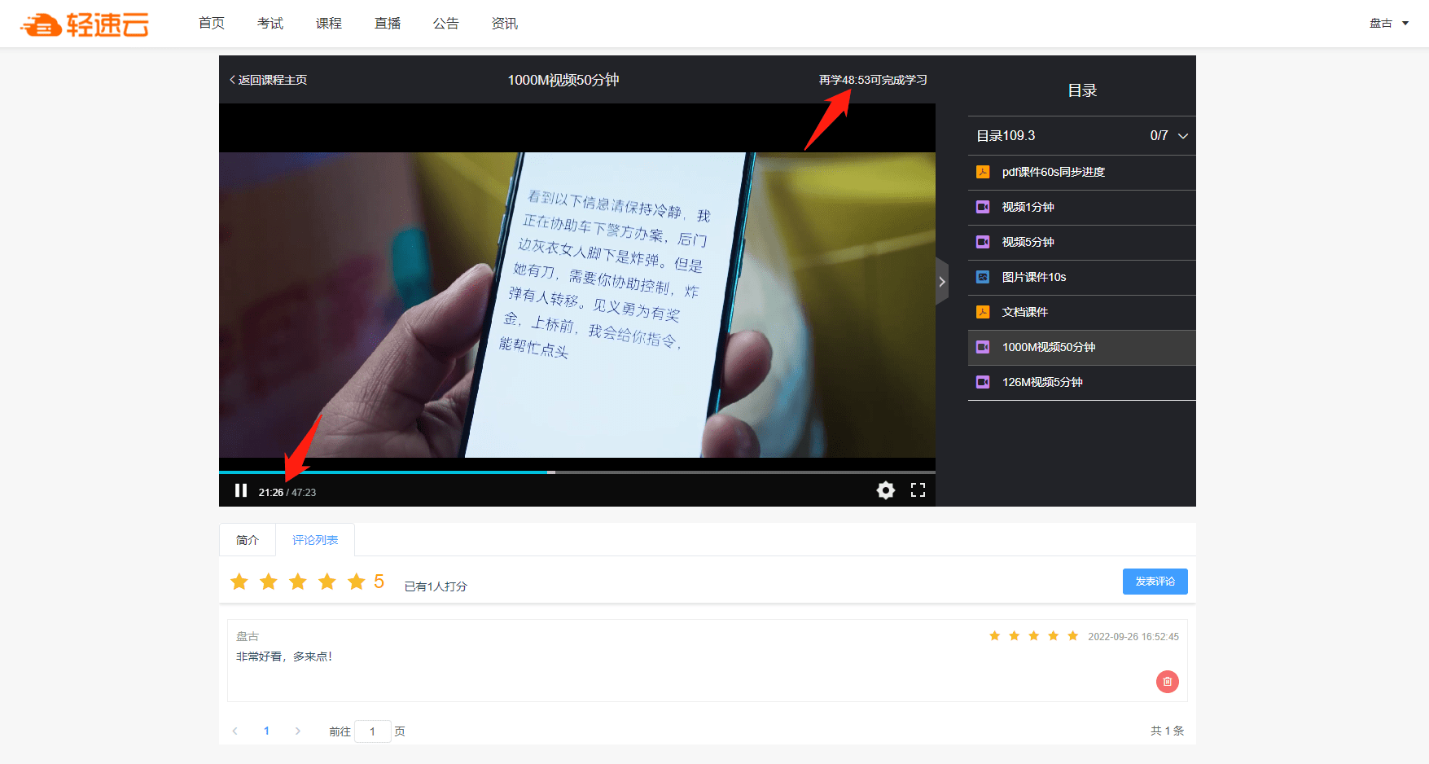Click the third overall rating star
1429x764 pixels.
tap(298, 582)
